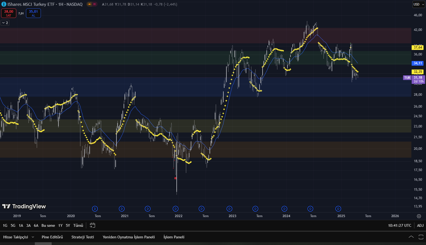This screenshot has height=245, width=426.
Task: Open İşlem Paneli tab
Action: coord(174,237)
